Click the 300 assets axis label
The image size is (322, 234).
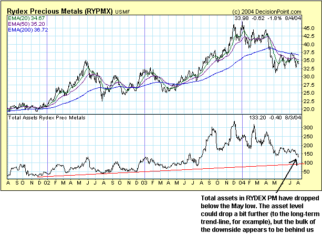click(309, 127)
